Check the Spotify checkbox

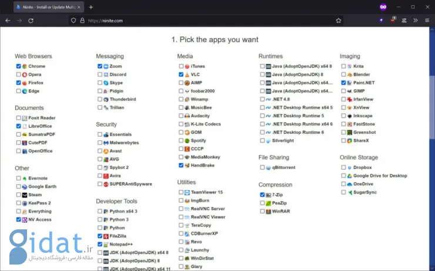[181, 141]
